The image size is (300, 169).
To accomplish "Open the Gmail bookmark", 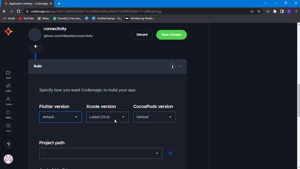I will pyautogui.click(x=9, y=18).
